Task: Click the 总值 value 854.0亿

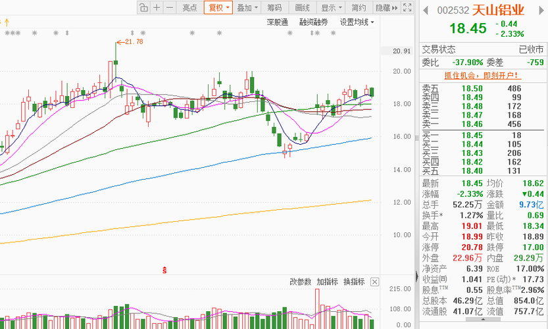Action: click(529, 301)
